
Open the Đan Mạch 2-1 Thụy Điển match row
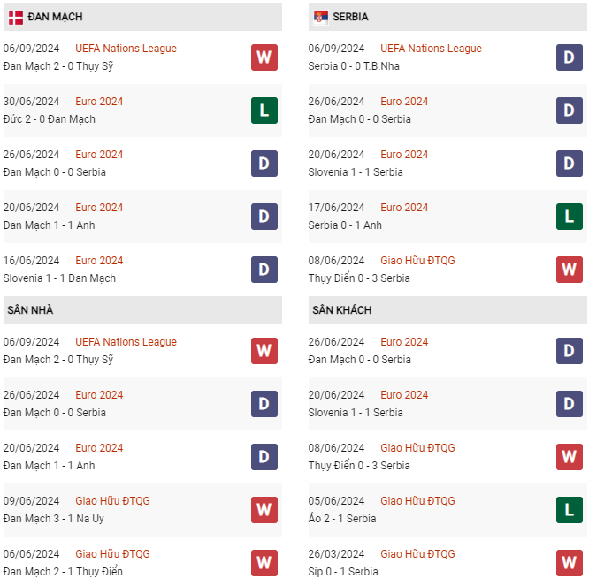pyautogui.click(x=142, y=563)
